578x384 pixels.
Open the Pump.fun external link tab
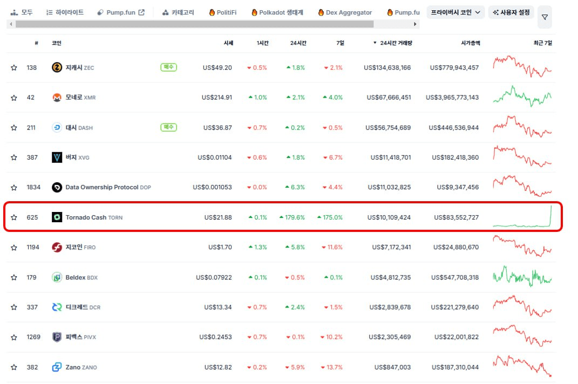120,12
